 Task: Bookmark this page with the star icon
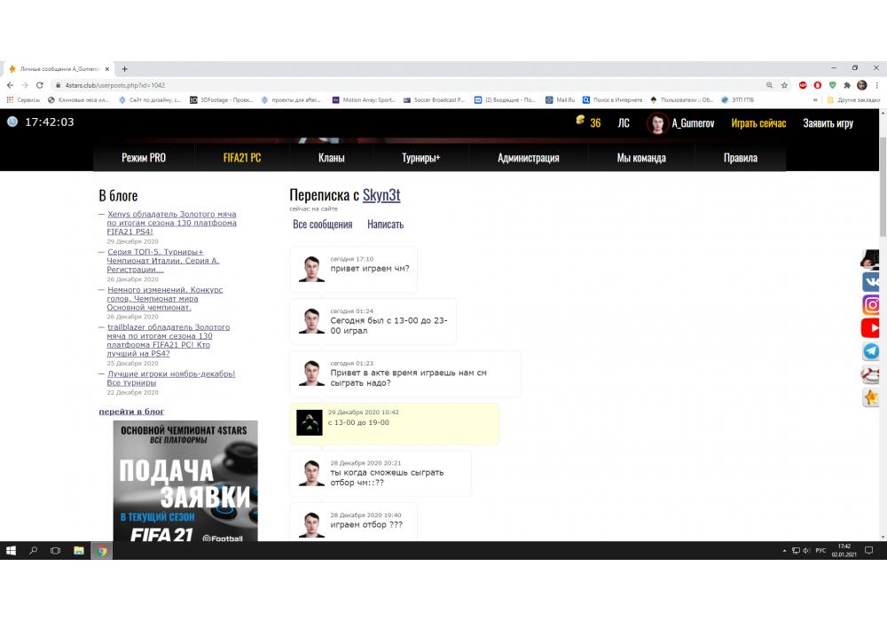click(x=784, y=85)
